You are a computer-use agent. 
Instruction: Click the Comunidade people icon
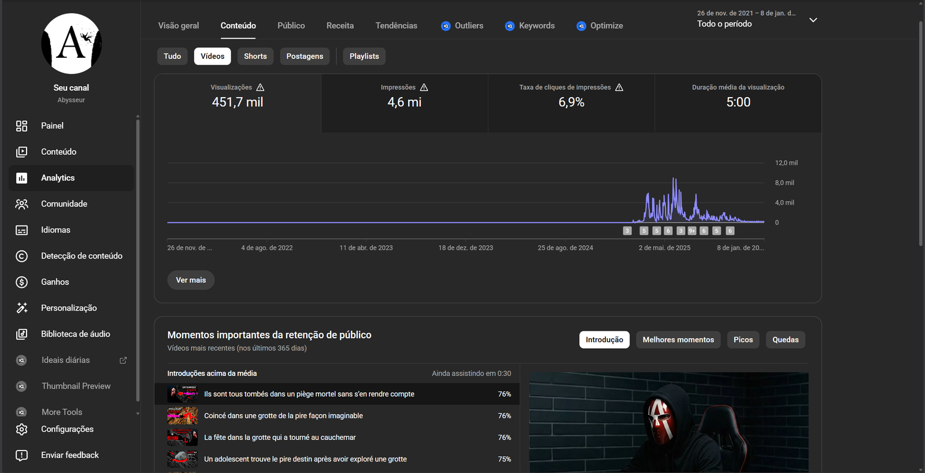coord(21,204)
